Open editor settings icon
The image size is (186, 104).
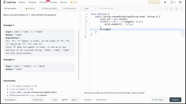(x=176, y=8)
